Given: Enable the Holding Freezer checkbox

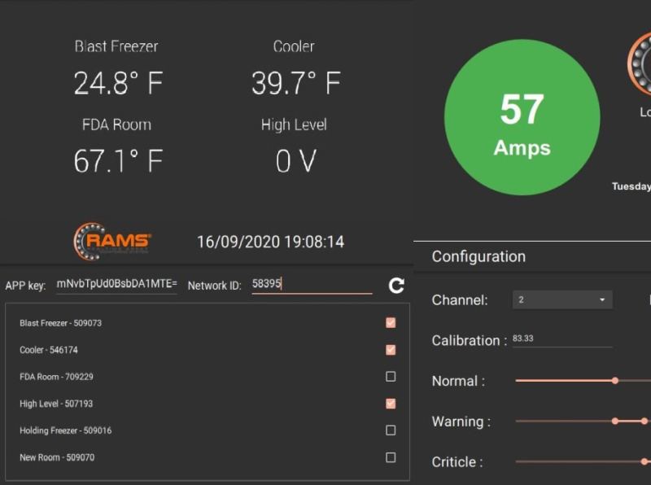Looking at the screenshot, I should 390,430.
